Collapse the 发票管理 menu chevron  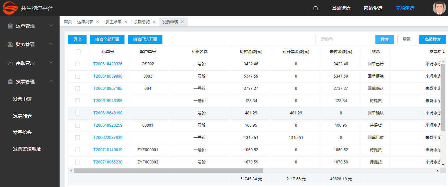tap(51, 81)
